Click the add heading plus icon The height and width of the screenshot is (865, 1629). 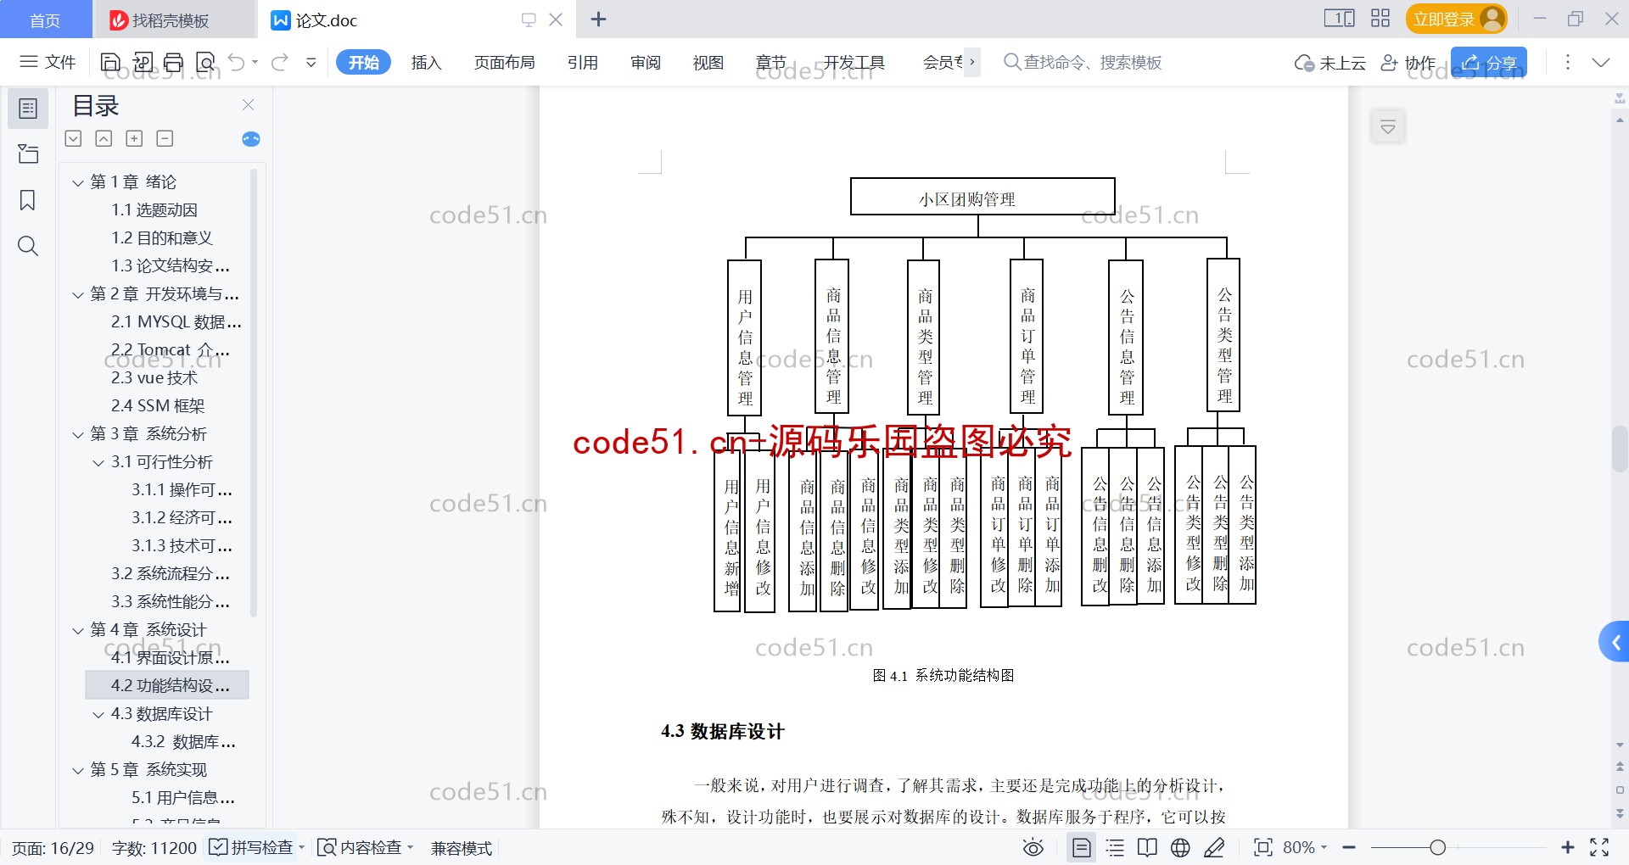[x=134, y=138]
